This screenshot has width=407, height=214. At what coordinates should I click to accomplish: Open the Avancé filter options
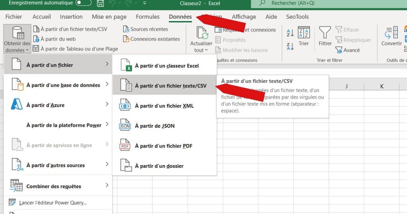[x=347, y=50]
